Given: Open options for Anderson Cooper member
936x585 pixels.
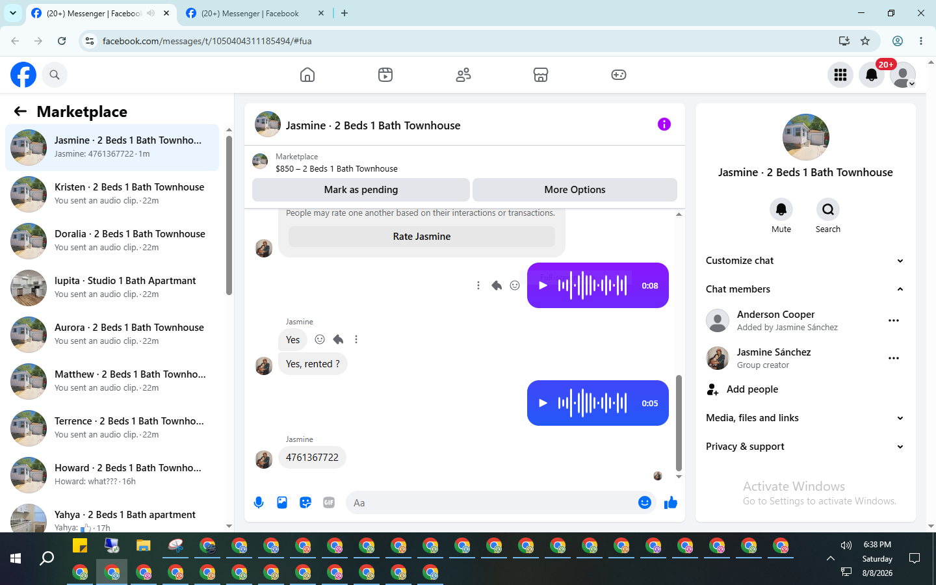Looking at the screenshot, I should point(894,320).
